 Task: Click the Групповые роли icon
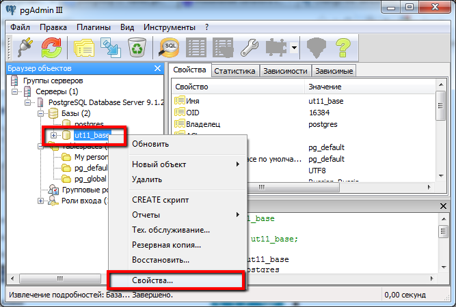[x=53, y=190]
